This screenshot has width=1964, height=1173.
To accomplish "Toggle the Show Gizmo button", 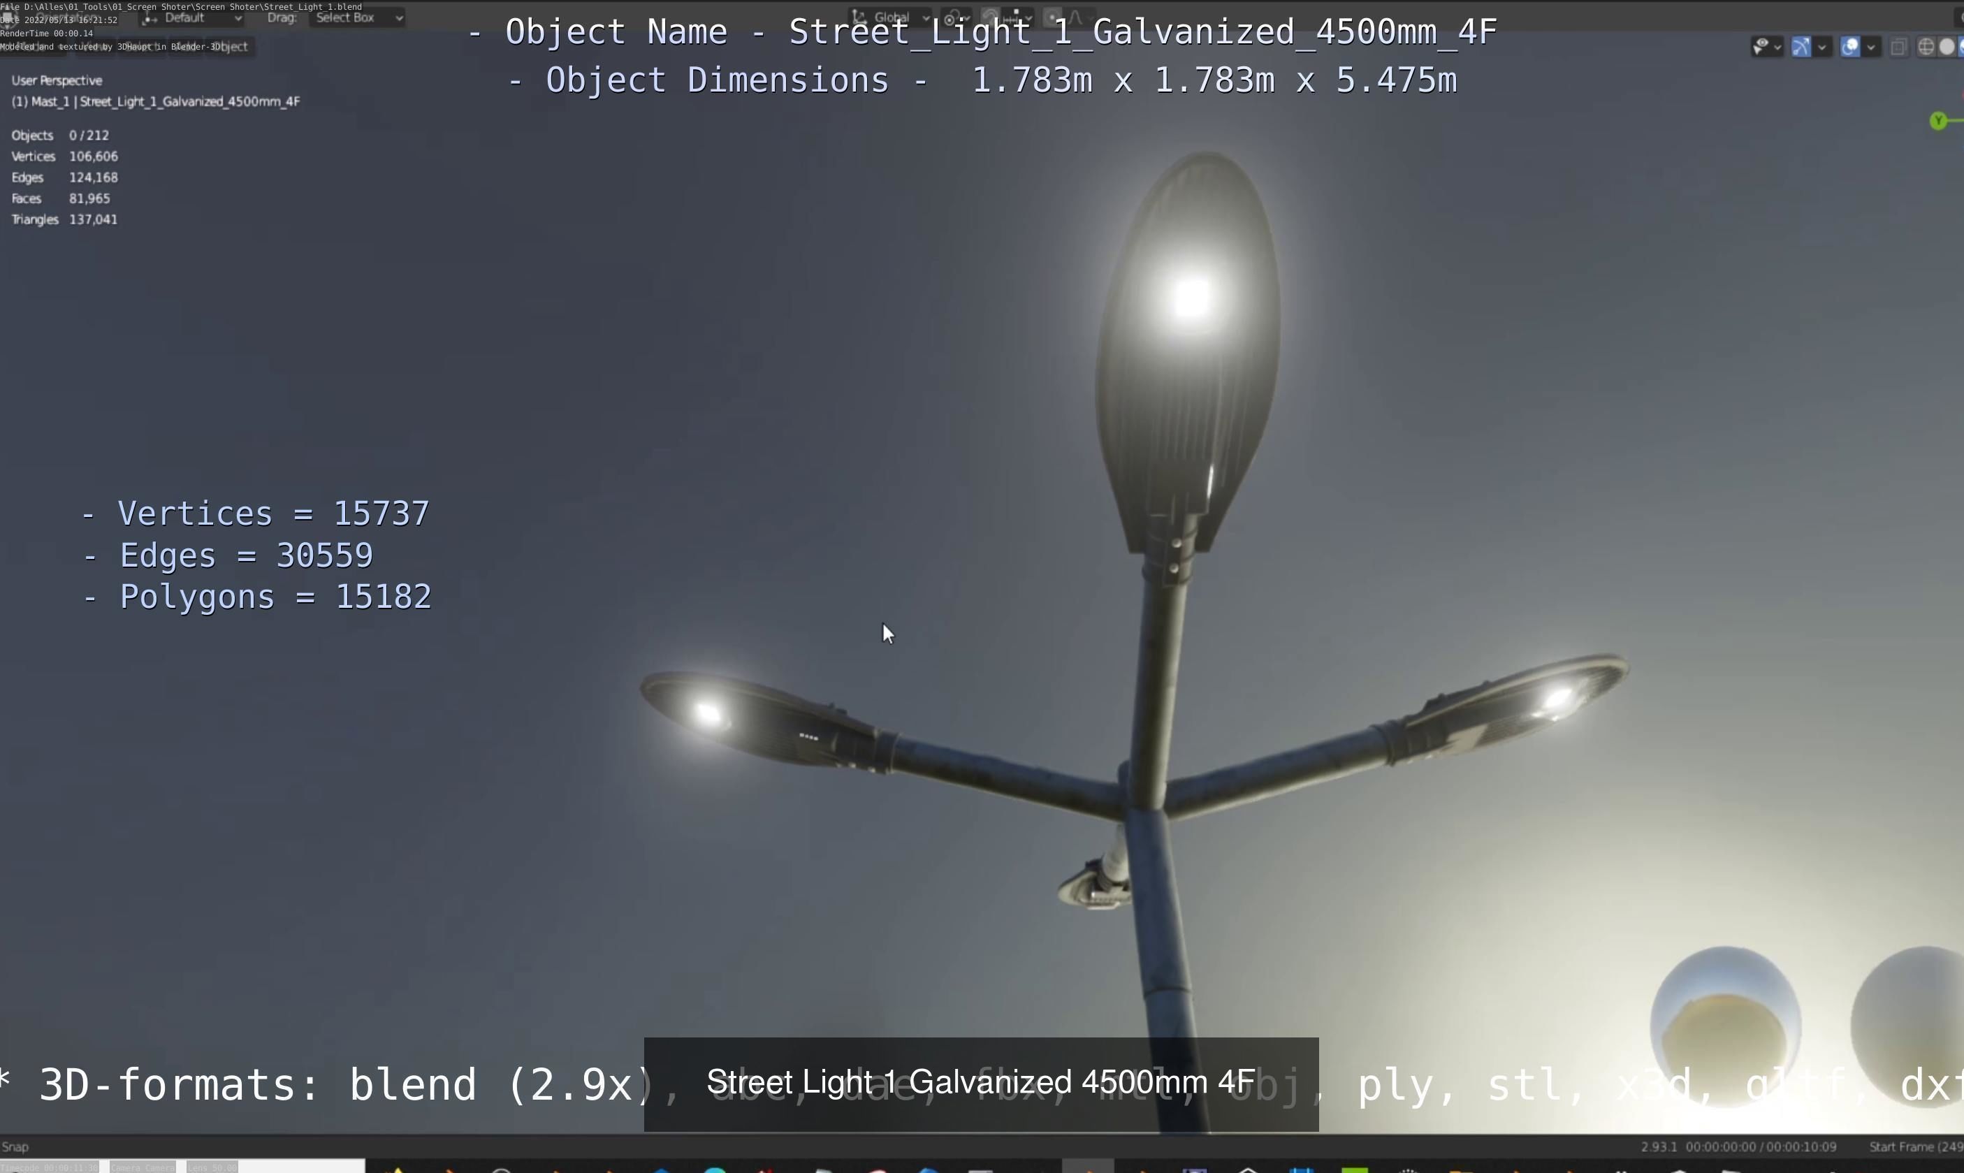I will [x=1801, y=48].
